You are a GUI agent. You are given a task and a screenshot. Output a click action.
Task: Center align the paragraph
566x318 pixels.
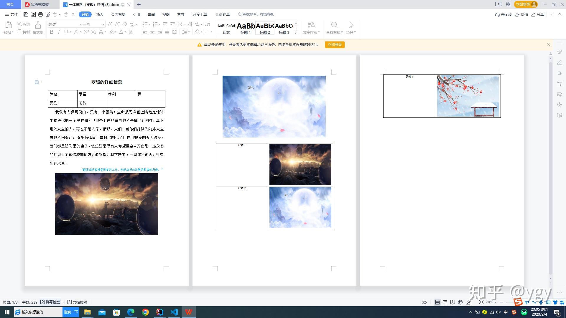152,32
